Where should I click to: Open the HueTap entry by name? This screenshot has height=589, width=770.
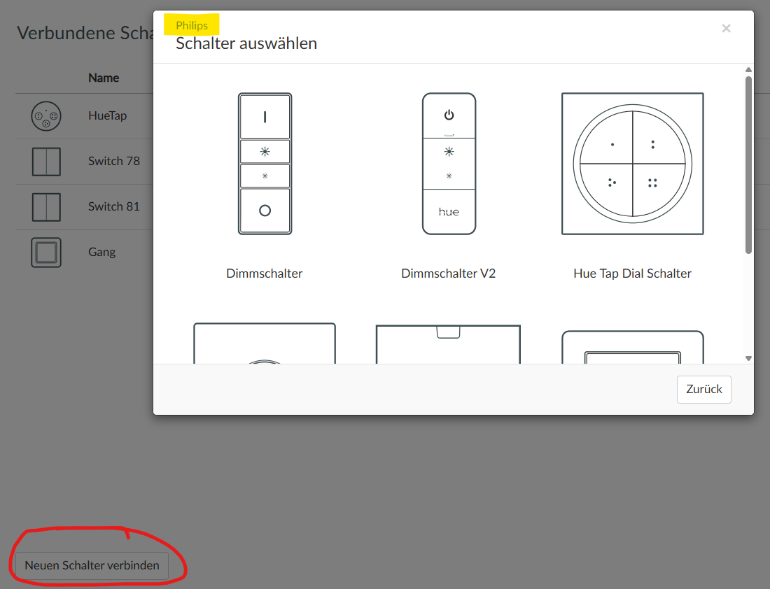click(107, 115)
